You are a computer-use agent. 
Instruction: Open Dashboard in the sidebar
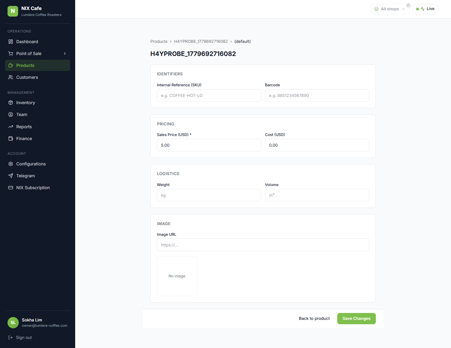(38, 42)
